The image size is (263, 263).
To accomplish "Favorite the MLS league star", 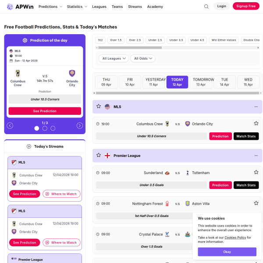I will coord(99,107).
